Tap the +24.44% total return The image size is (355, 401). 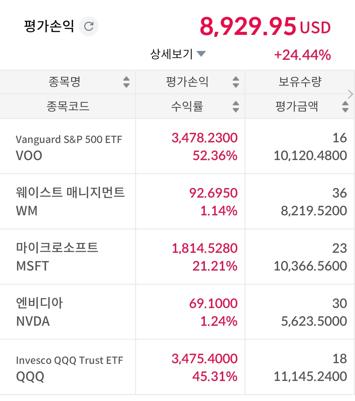302,55
